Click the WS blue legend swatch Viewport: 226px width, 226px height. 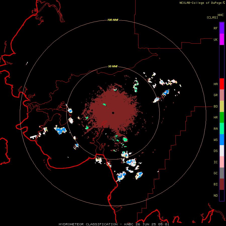click(x=222, y=140)
